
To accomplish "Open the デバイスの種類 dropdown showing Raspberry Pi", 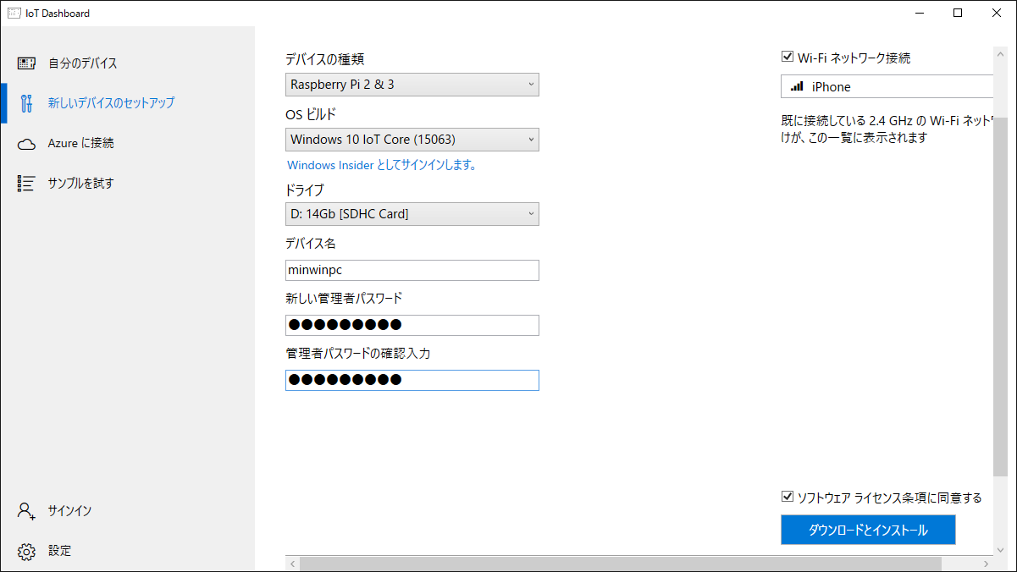I will [412, 85].
